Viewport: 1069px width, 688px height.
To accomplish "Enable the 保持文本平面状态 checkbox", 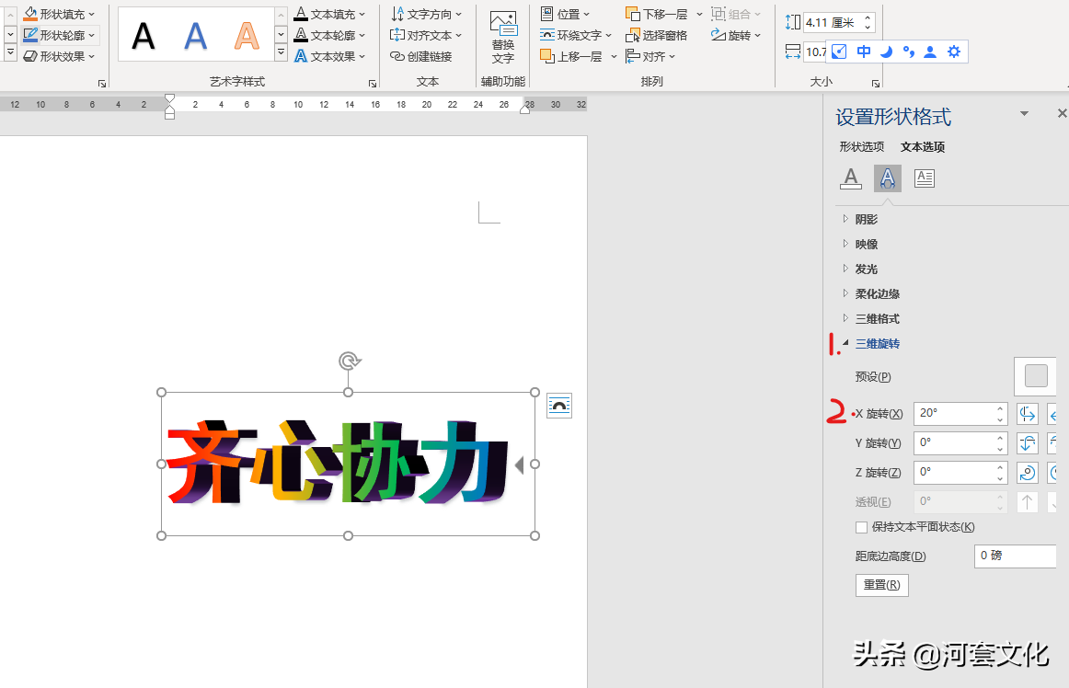I will point(861,527).
